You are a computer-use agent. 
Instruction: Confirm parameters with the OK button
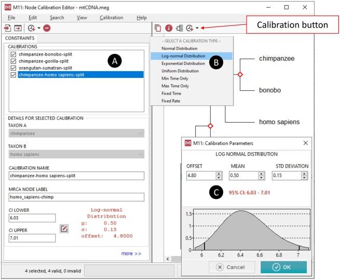tap(283, 267)
